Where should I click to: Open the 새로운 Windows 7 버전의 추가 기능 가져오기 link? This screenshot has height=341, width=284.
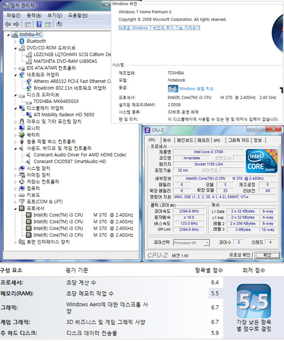click(159, 28)
